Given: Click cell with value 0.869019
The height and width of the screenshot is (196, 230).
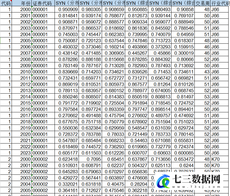Looking at the screenshot, I should [x=67, y=84].
